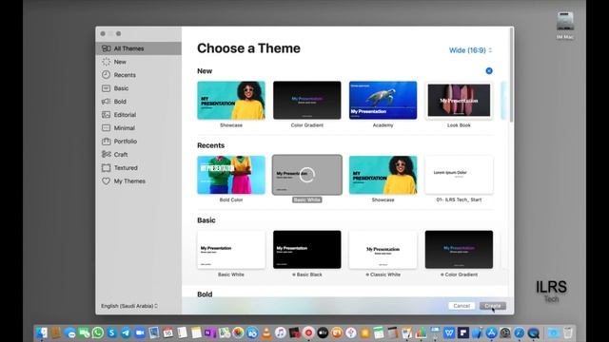The width and height of the screenshot is (609, 342).
Task: Choose the Academy theme thumbnail
Action: [x=383, y=100]
